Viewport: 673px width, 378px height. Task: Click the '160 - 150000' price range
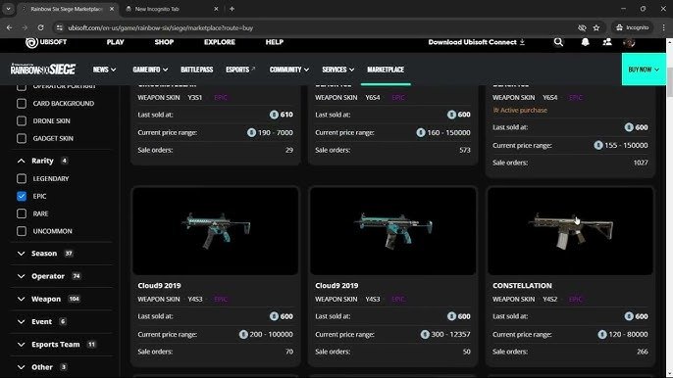(448, 132)
